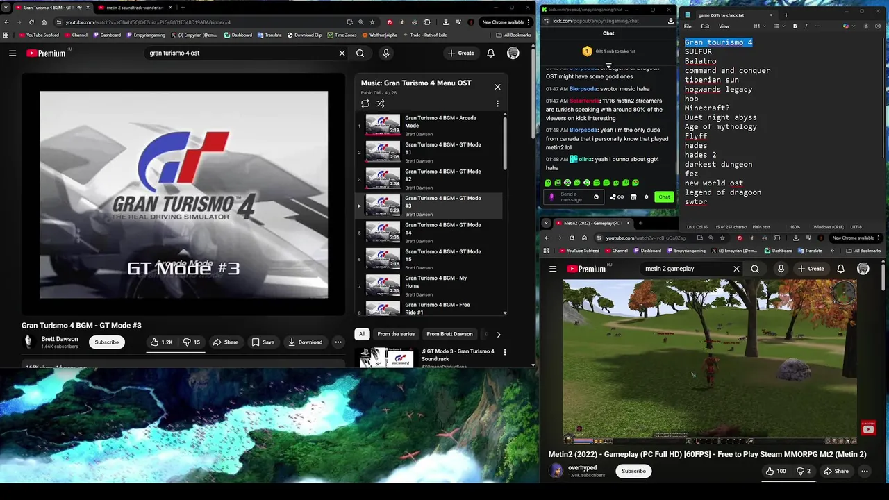Click the green Chat send button in Kick
This screenshot has height=500, width=889.
coord(664,197)
